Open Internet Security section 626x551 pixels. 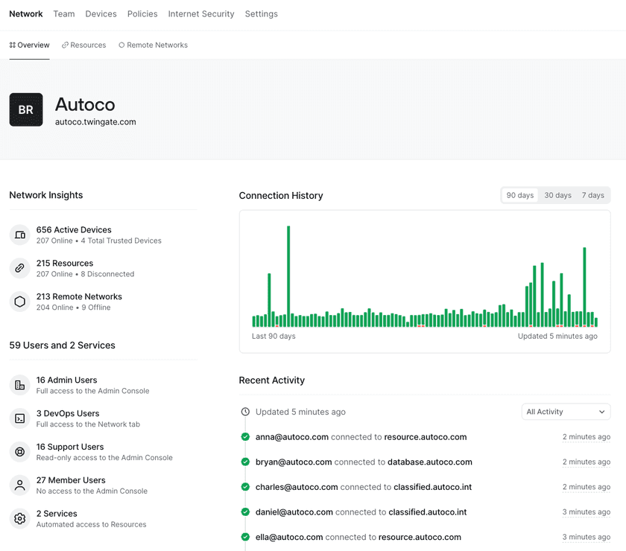[201, 14]
